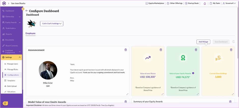
Task: Switch to the Employee tab
Action: [x=31, y=33]
